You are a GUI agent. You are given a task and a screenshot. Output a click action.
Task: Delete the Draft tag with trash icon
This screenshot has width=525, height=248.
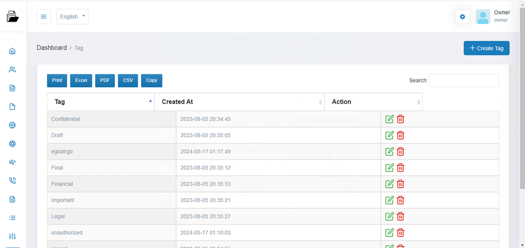400,135
